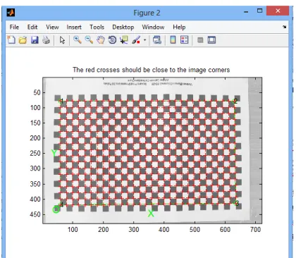Click the MATLAB logo in the title bar
Screen dimensions: 296x258
point(11,12)
